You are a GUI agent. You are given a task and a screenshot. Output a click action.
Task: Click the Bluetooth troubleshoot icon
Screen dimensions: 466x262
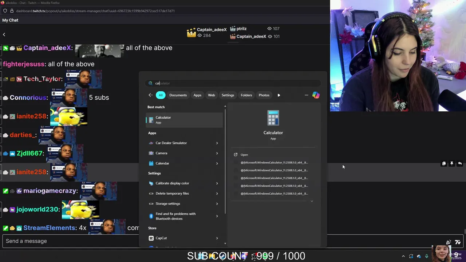pyautogui.click(x=151, y=216)
